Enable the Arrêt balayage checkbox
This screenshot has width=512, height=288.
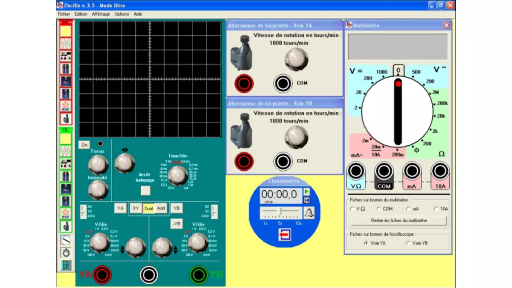(145, 190)
